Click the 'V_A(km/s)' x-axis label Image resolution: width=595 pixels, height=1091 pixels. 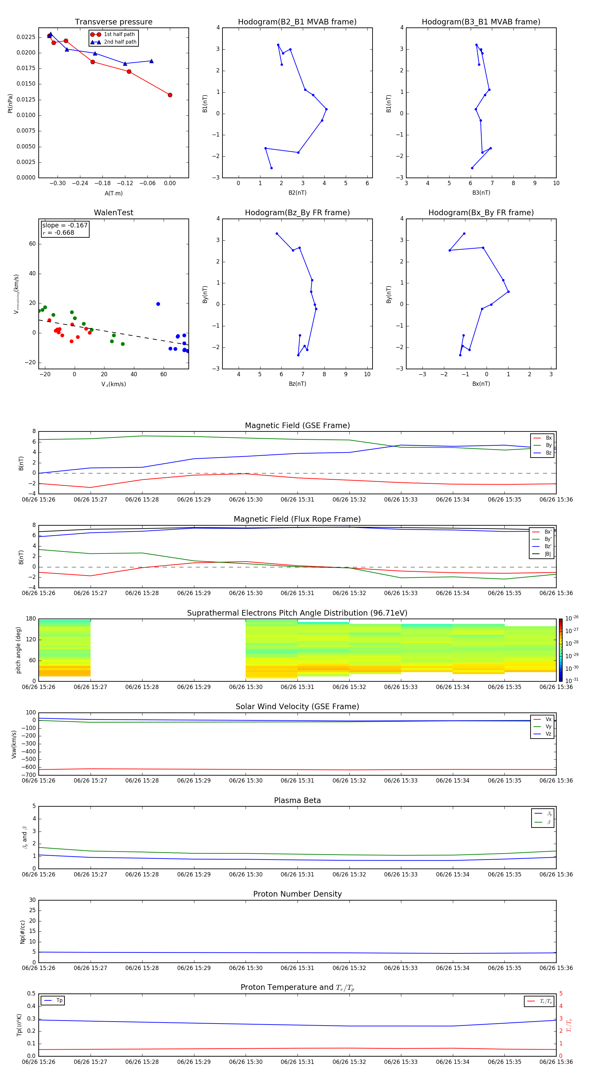coord(113,384)
